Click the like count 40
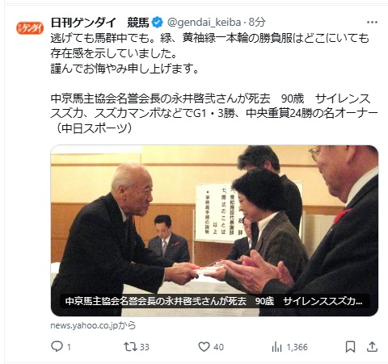 pos(218,347)
